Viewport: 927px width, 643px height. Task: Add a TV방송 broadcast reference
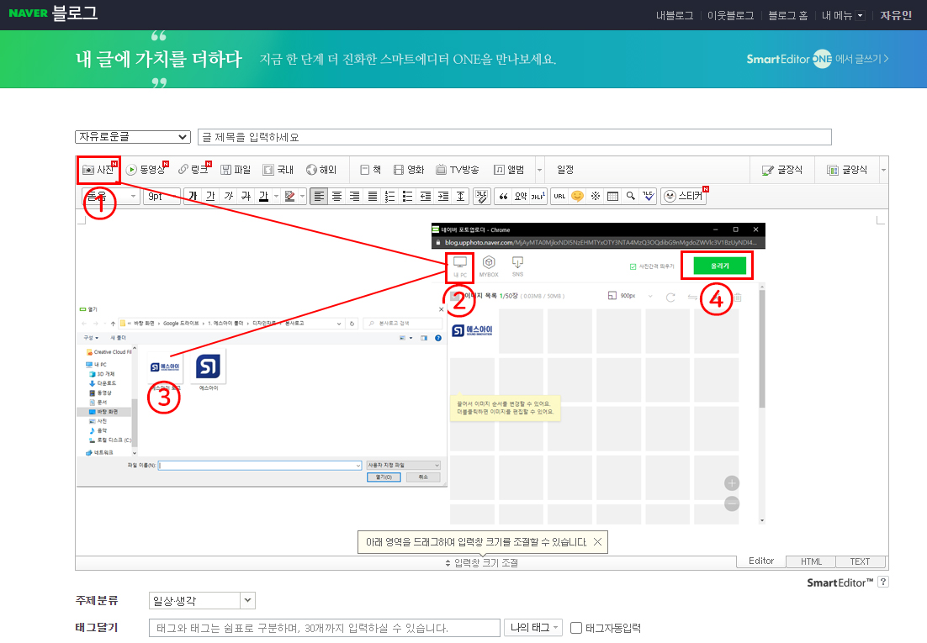[458, 170]
